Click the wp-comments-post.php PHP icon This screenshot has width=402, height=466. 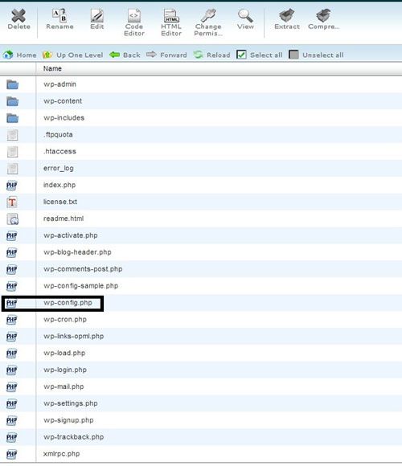(x=11, y=269)
